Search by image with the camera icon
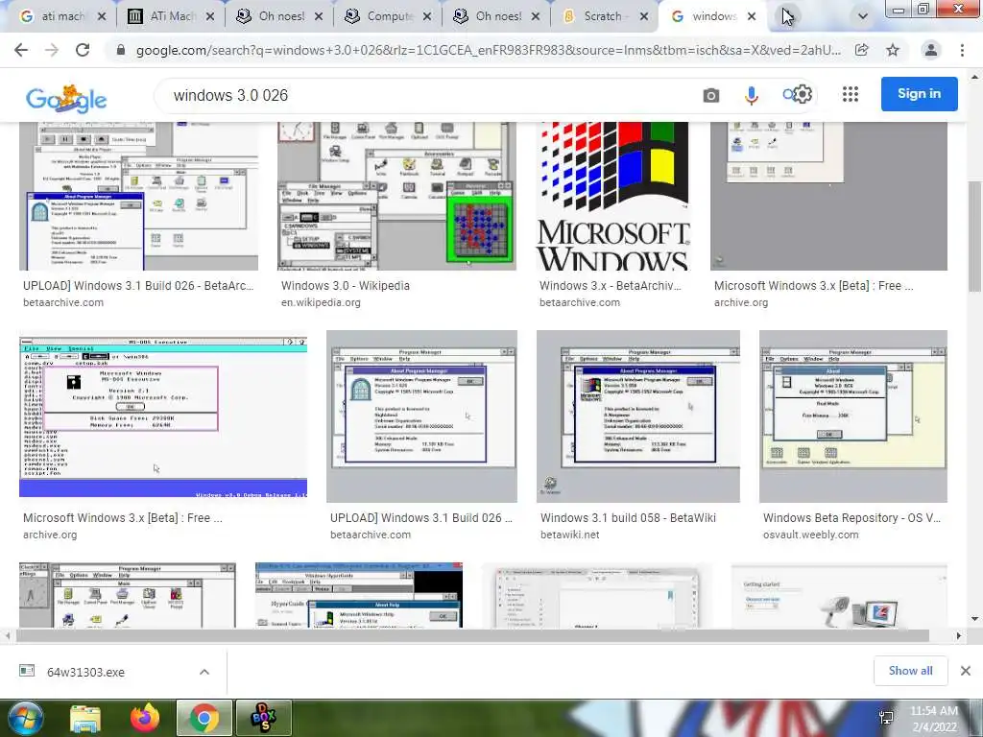The image size is (983, 737). click(x=711, y=95)
